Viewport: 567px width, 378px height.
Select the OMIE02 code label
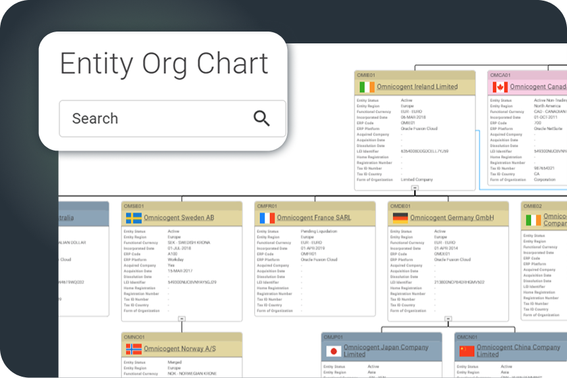(x=533, y=206)
